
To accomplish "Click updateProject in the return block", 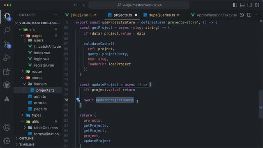I will [x=97, y=141].
